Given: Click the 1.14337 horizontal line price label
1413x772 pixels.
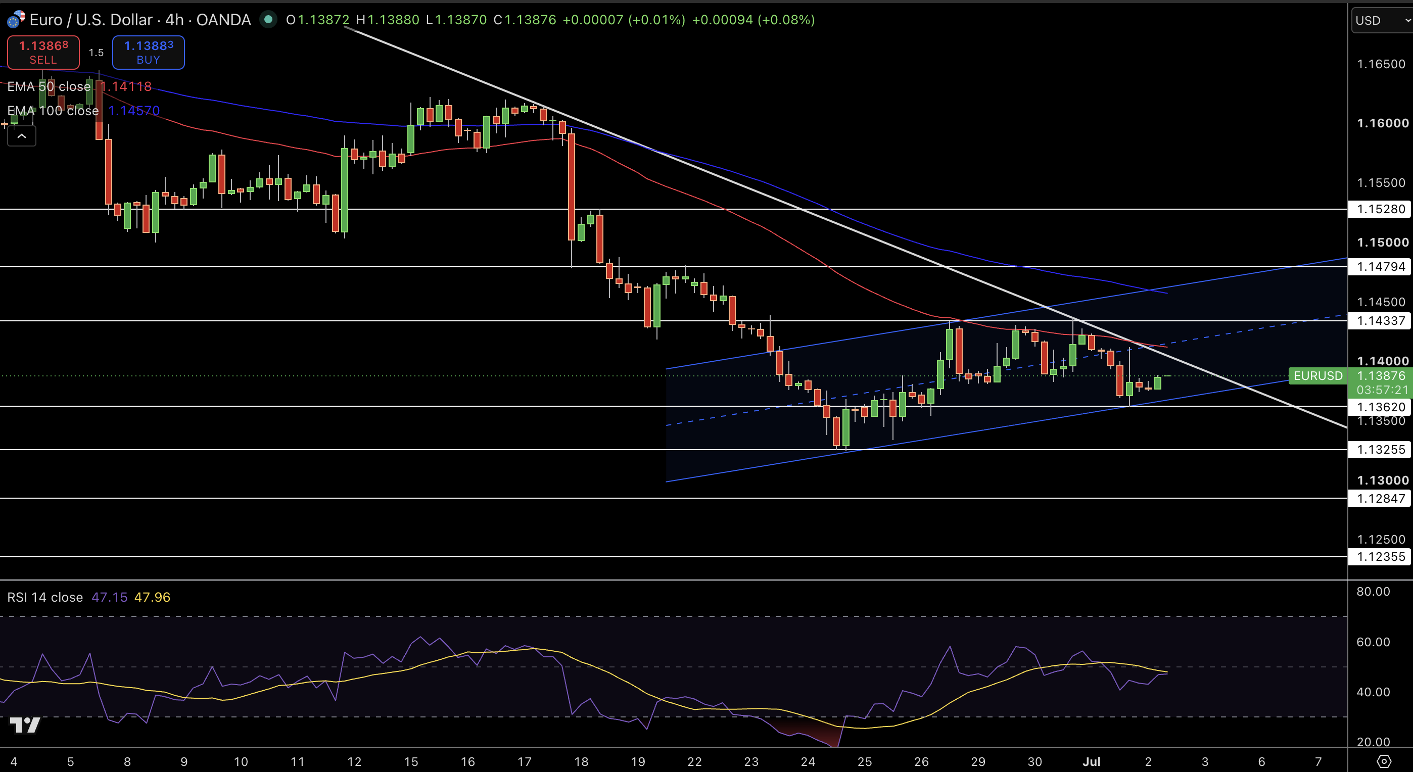Looking at the screenshot, I should [x=1380, y=320].
